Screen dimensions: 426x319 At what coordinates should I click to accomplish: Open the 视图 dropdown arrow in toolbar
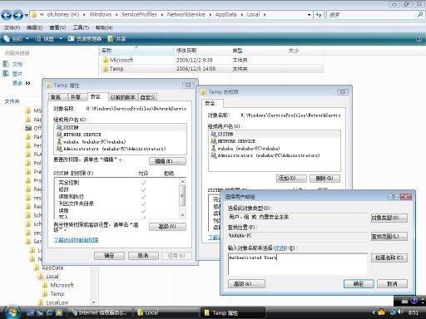61,39
